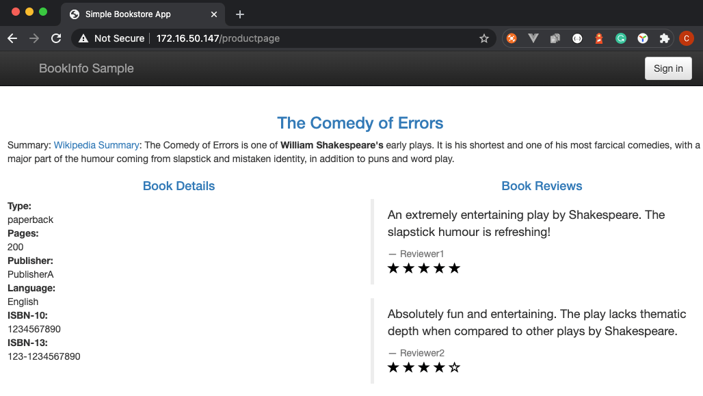
Task: Click The Comedy of Errors title
Action: (x=360, y=123)
